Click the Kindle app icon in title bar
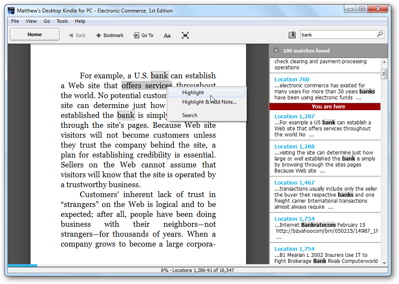 click(11, 11)
